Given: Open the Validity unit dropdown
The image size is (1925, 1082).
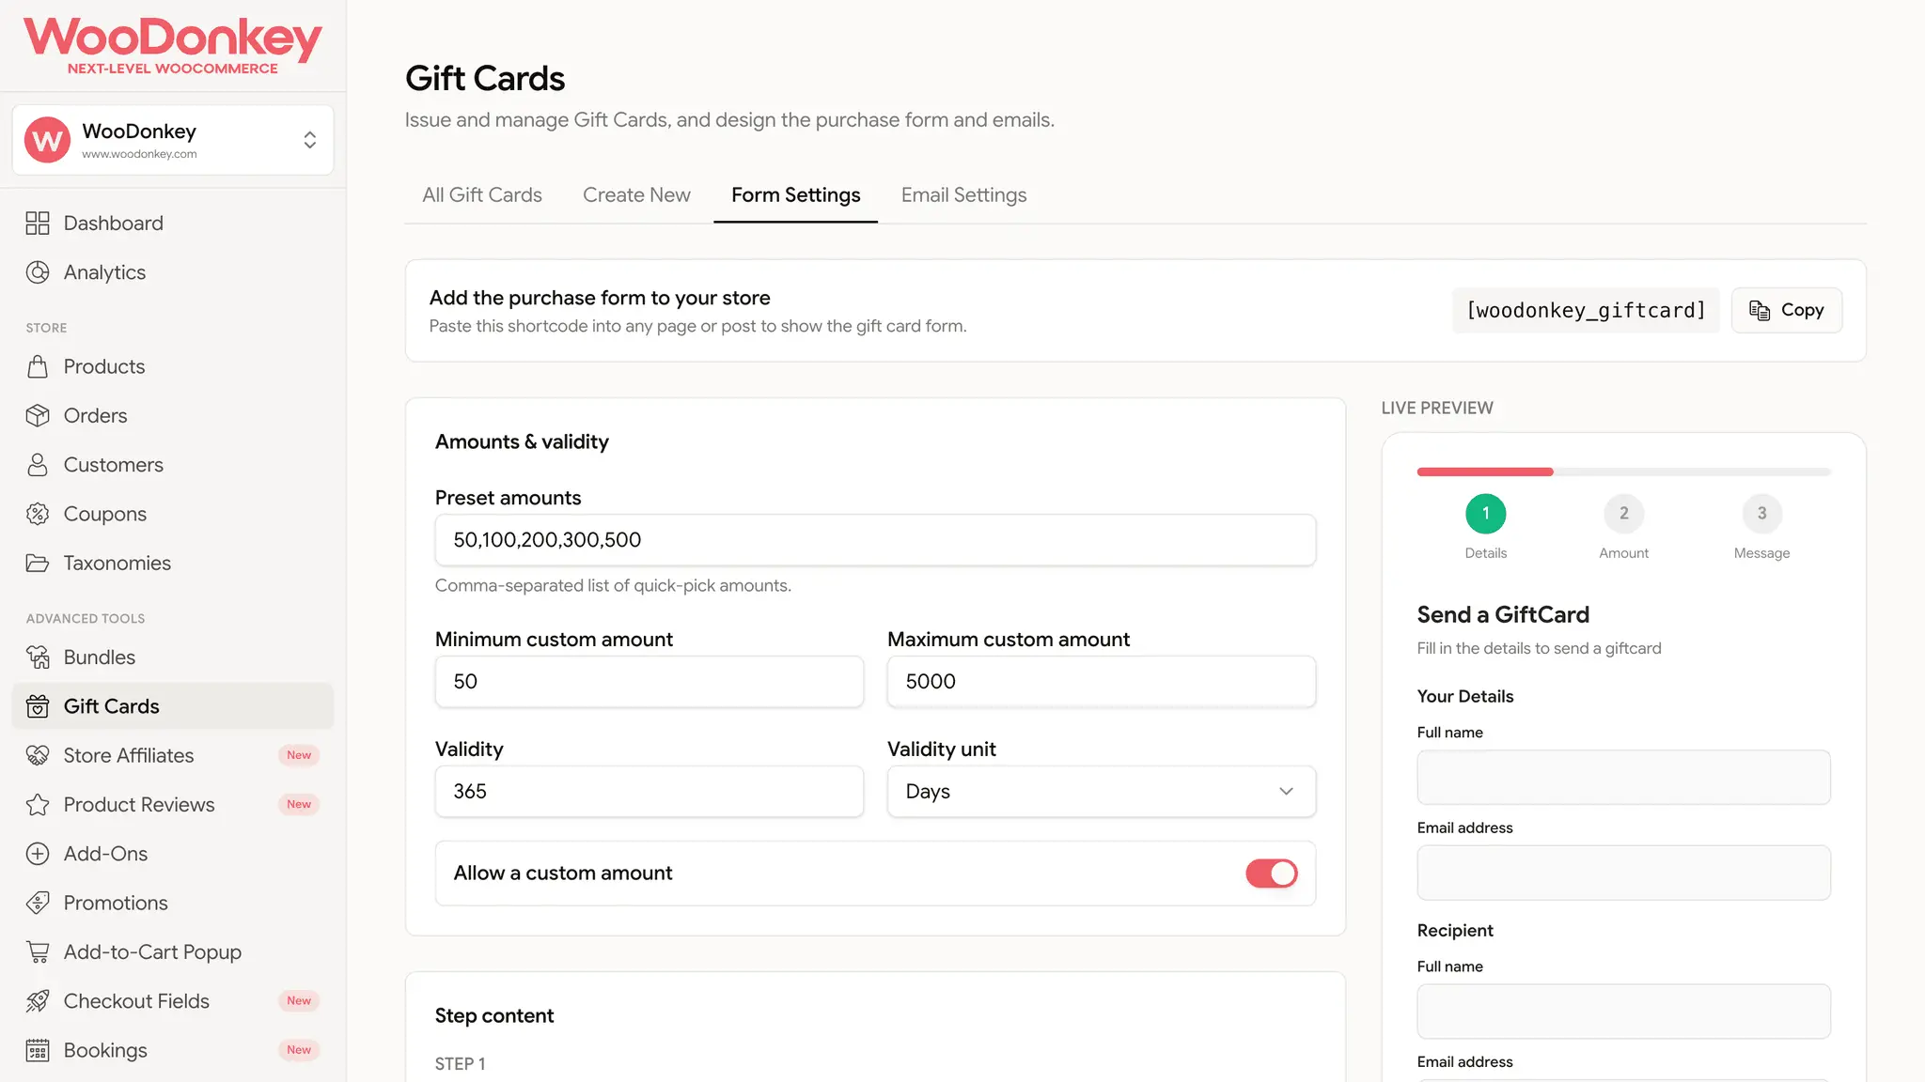Looking at the screenshot, I should click(1102, 792).
